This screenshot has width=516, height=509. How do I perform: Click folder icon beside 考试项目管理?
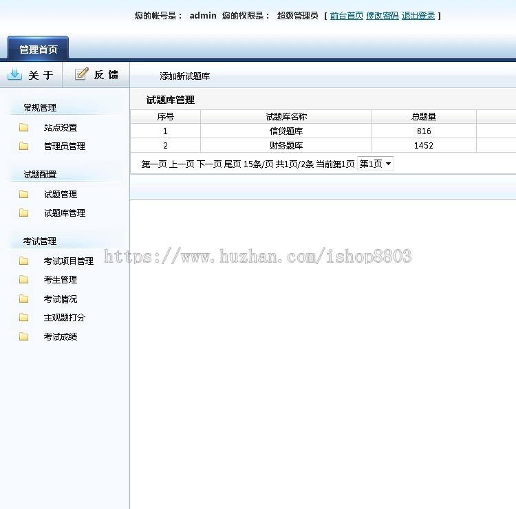23,261
